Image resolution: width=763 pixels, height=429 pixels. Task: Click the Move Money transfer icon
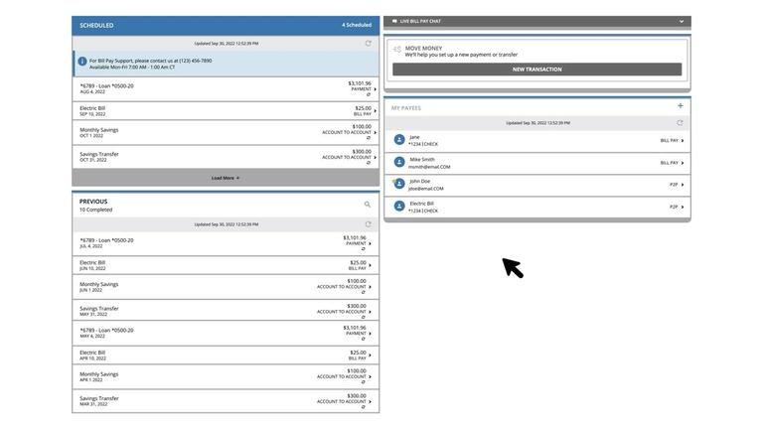click(397, 49)
